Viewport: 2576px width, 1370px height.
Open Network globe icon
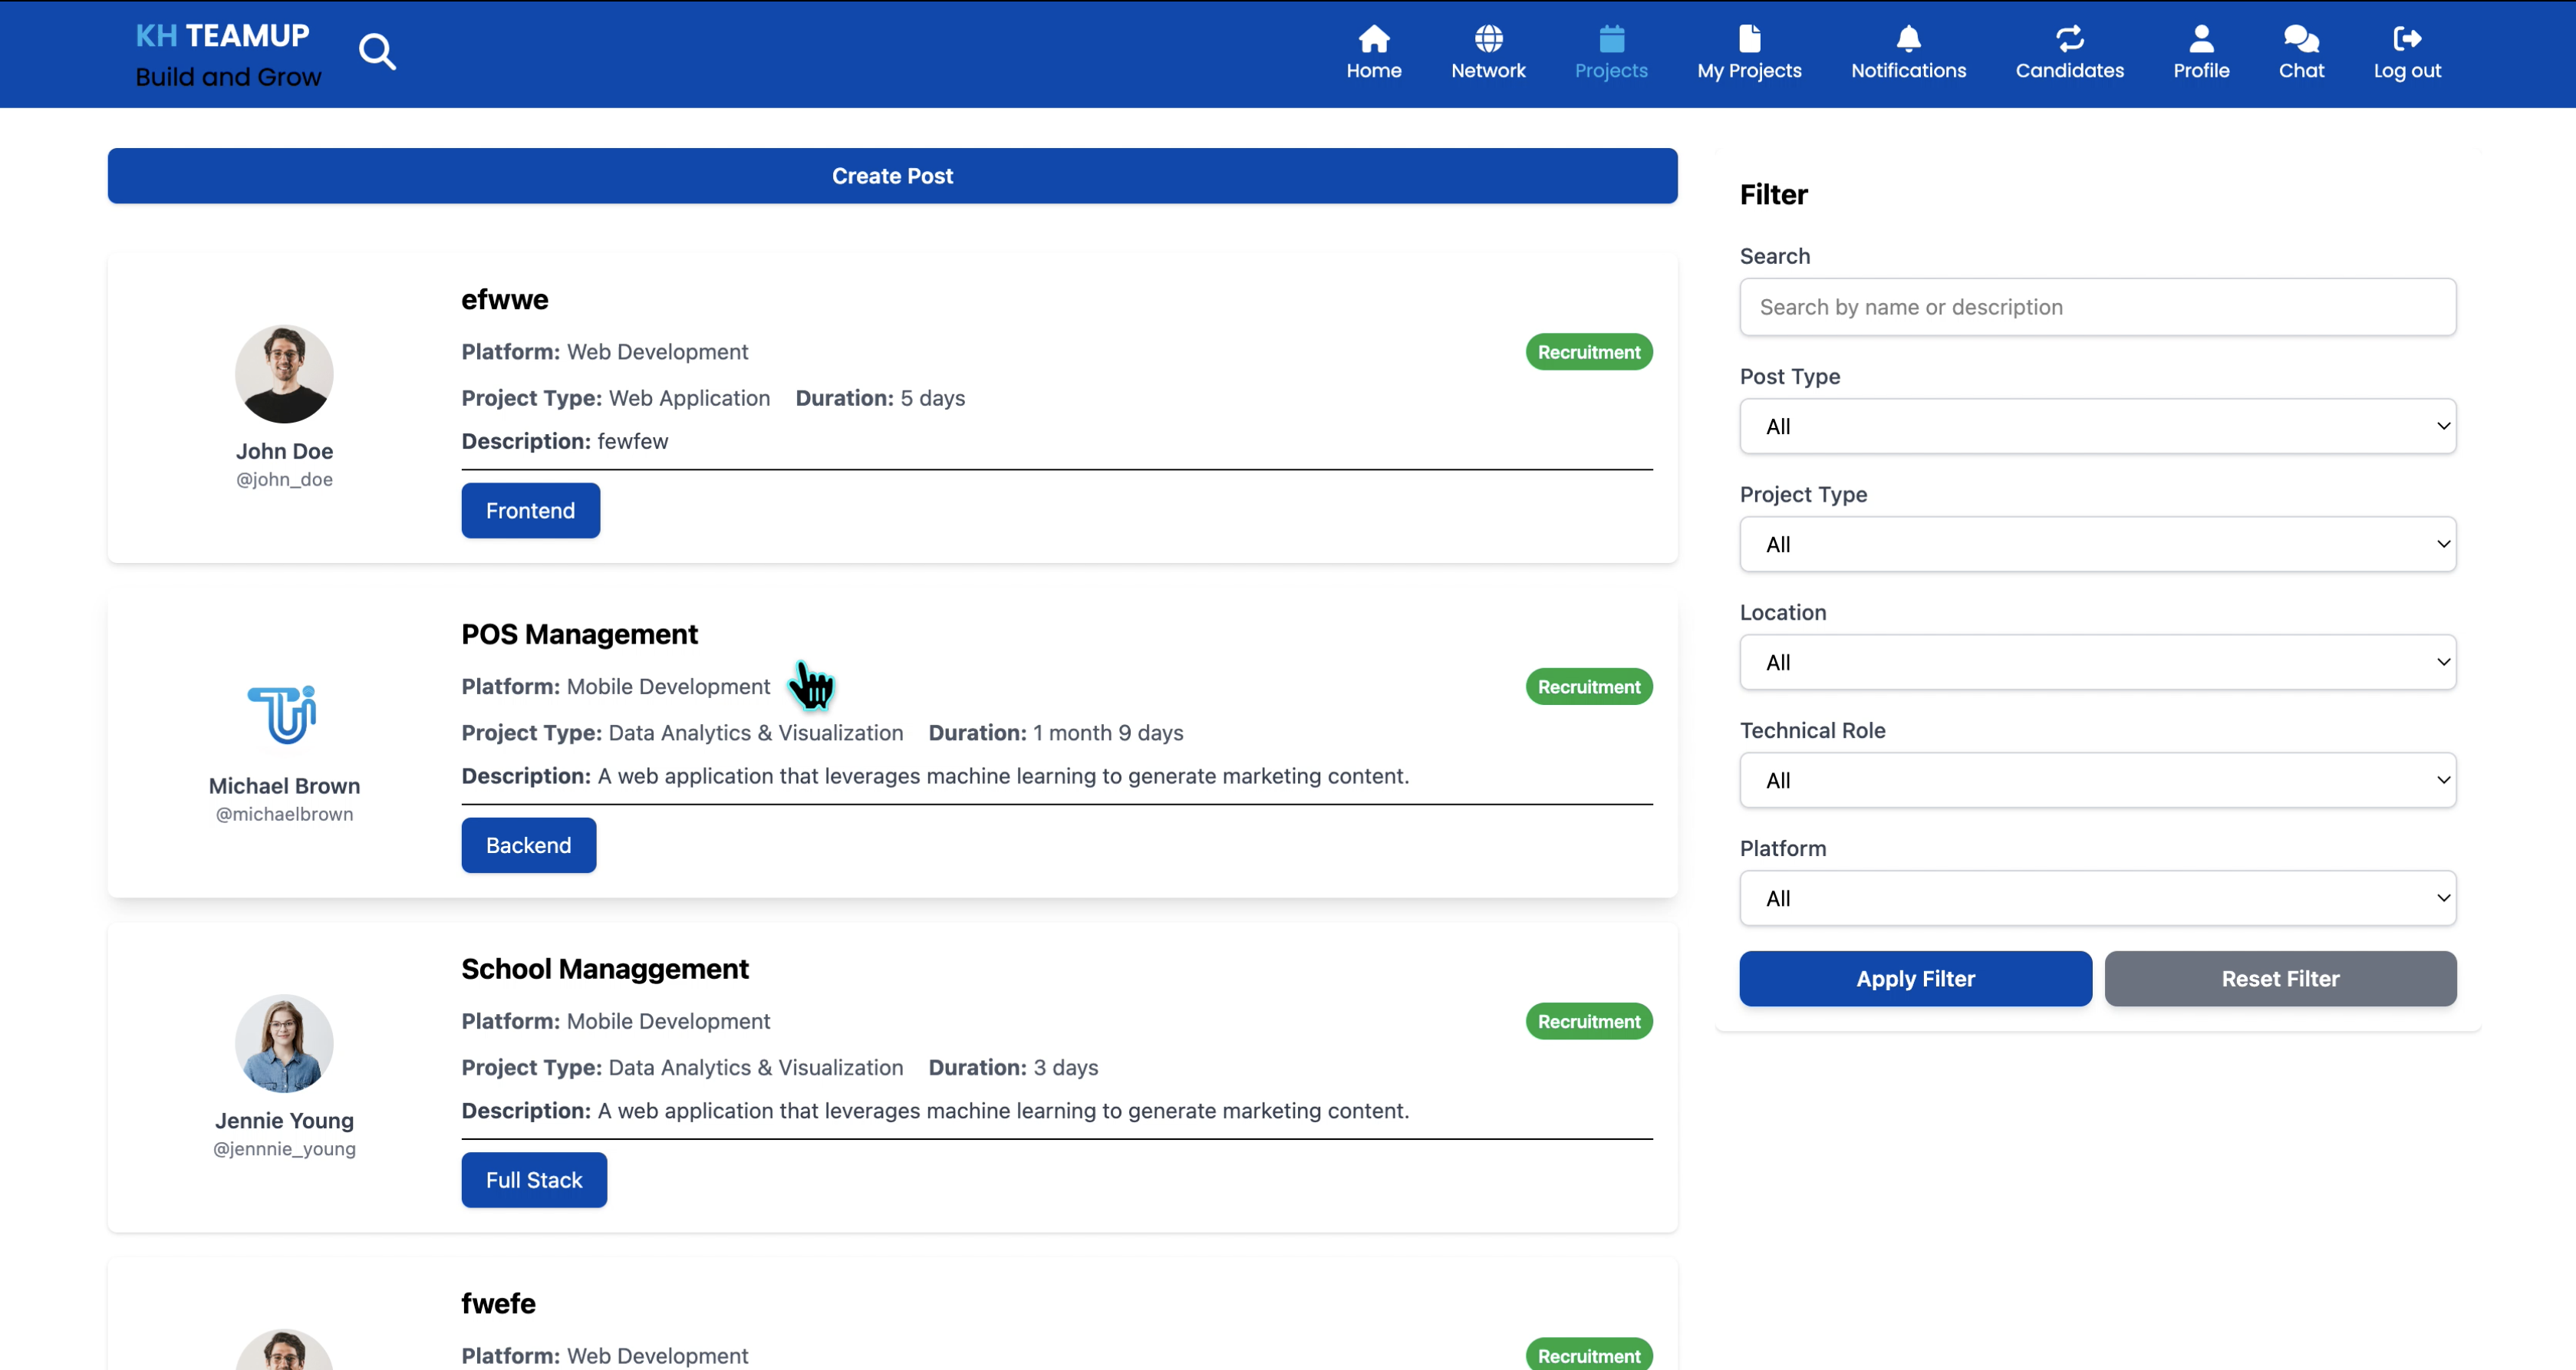(x=1488, y=40)
